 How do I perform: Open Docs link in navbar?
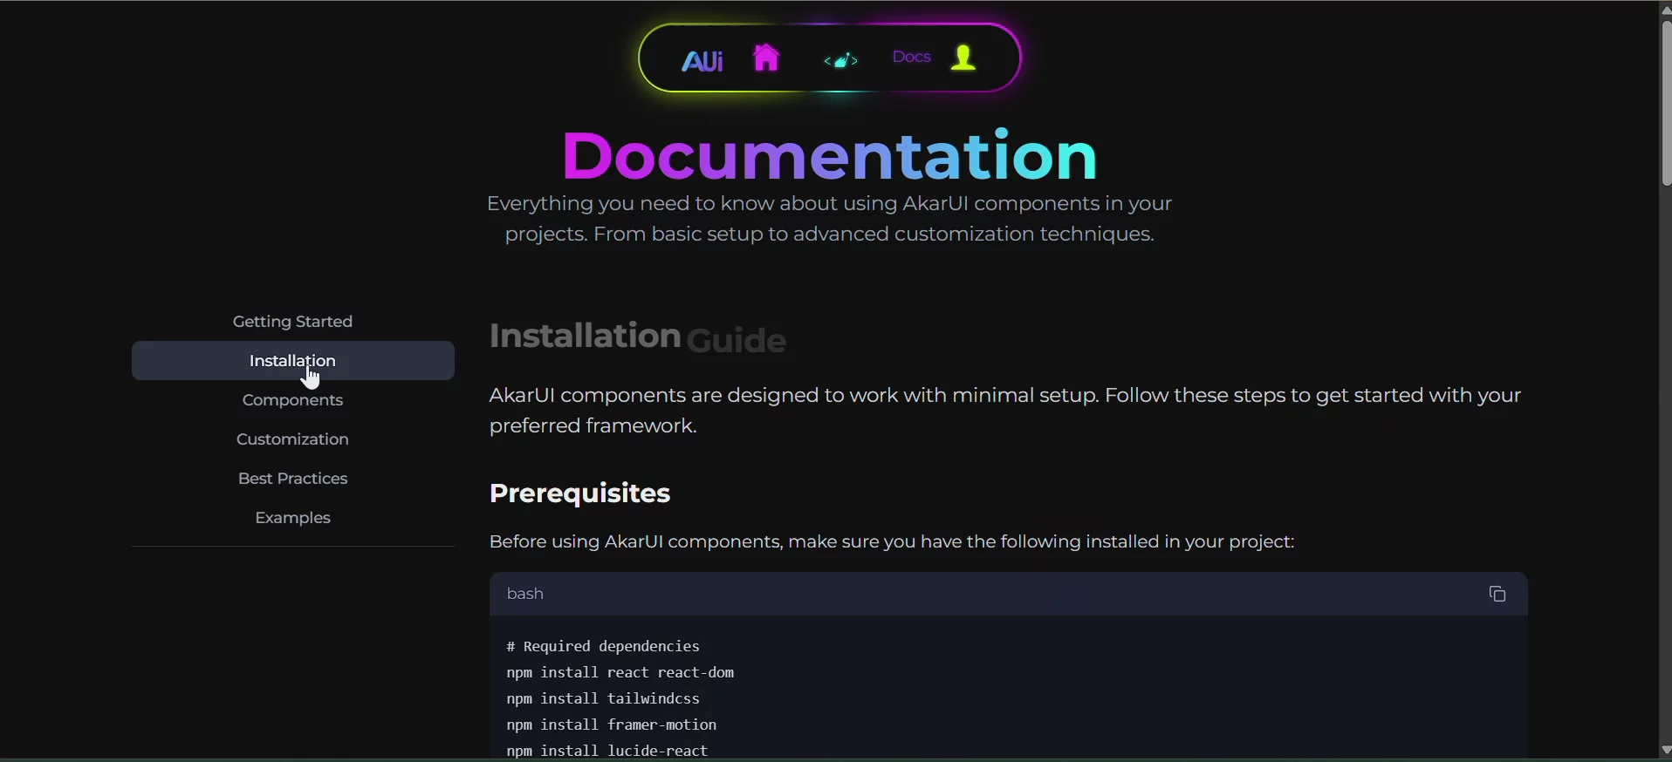pyautogui.click(x=912, y=57)
